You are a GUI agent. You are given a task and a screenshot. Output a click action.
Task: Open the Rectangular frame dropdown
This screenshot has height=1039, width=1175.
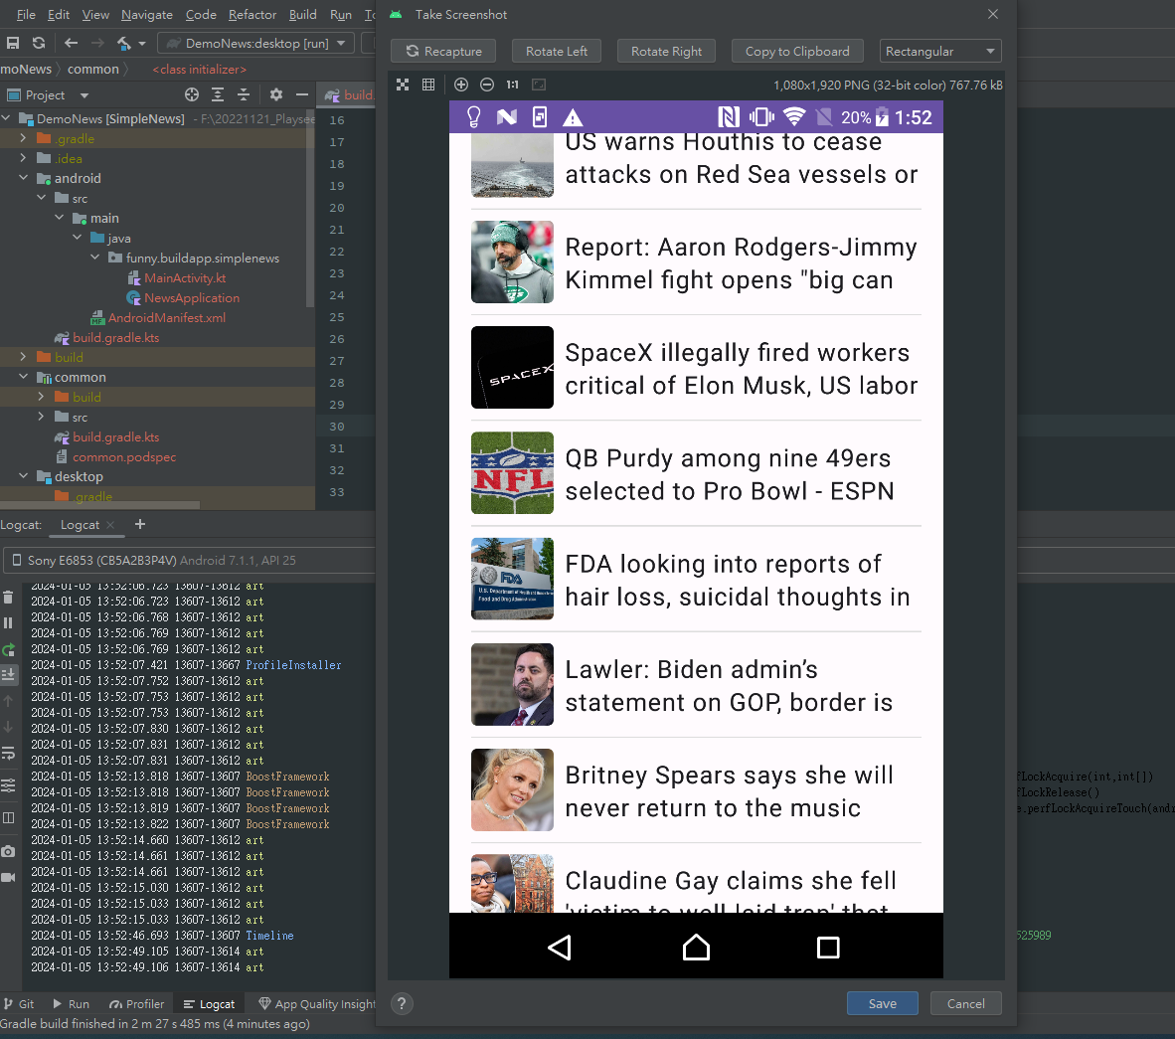(x=939, y=51)
